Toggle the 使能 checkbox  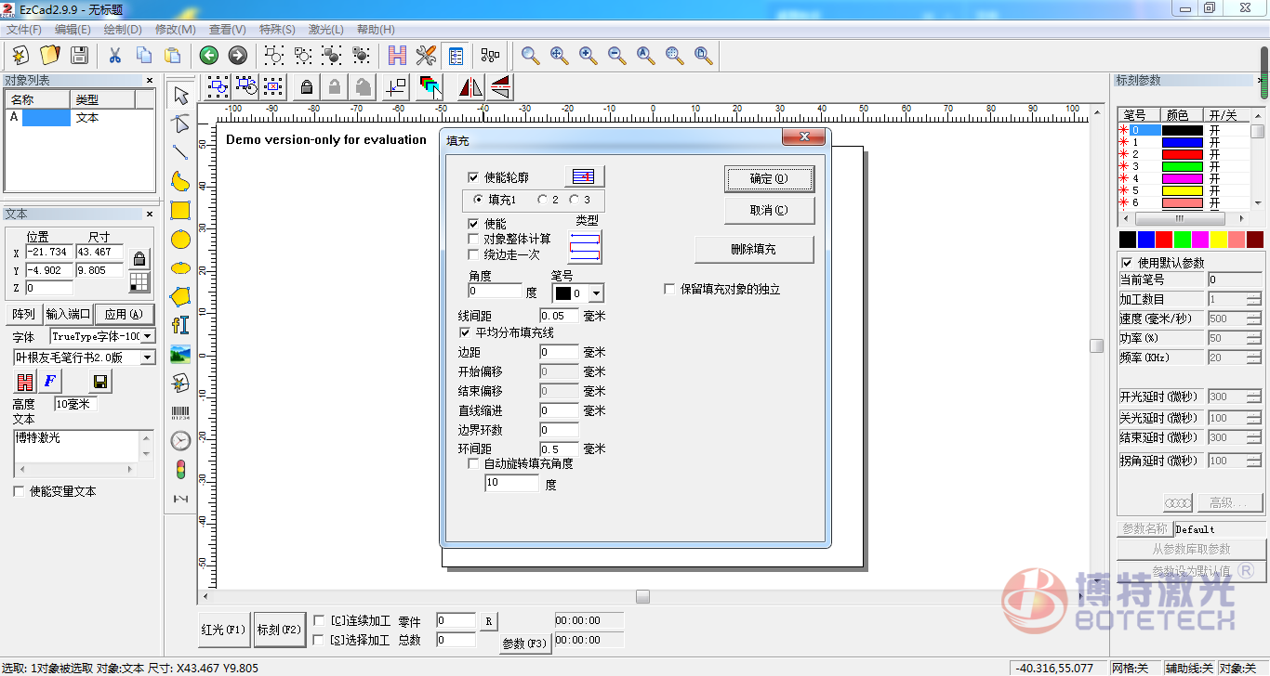pos(473,224)
